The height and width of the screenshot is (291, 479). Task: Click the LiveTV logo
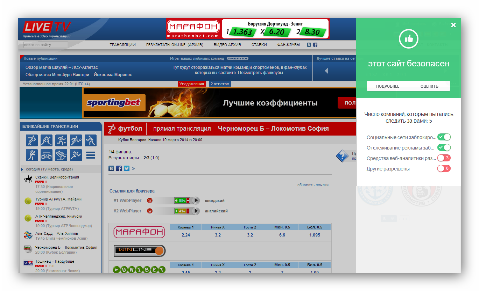click(47, 29)
